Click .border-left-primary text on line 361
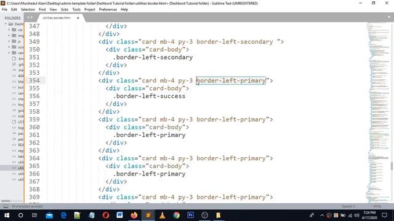 click(149, 135)
